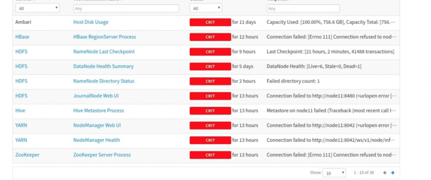Open NameNode Last Checkpoint alert
This screenshot has width=431, height=180.
click(x=104, y=52)
